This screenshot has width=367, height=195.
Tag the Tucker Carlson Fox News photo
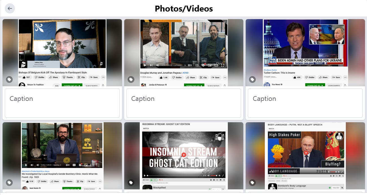(x=252, y=80)
